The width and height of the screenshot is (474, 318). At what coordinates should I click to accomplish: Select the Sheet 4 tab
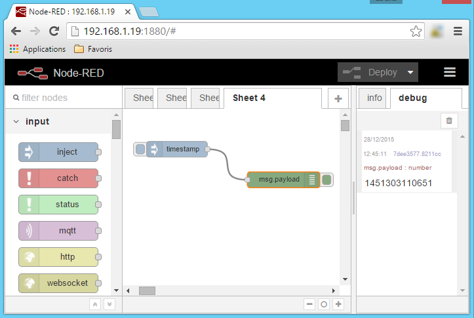(249, 98)
